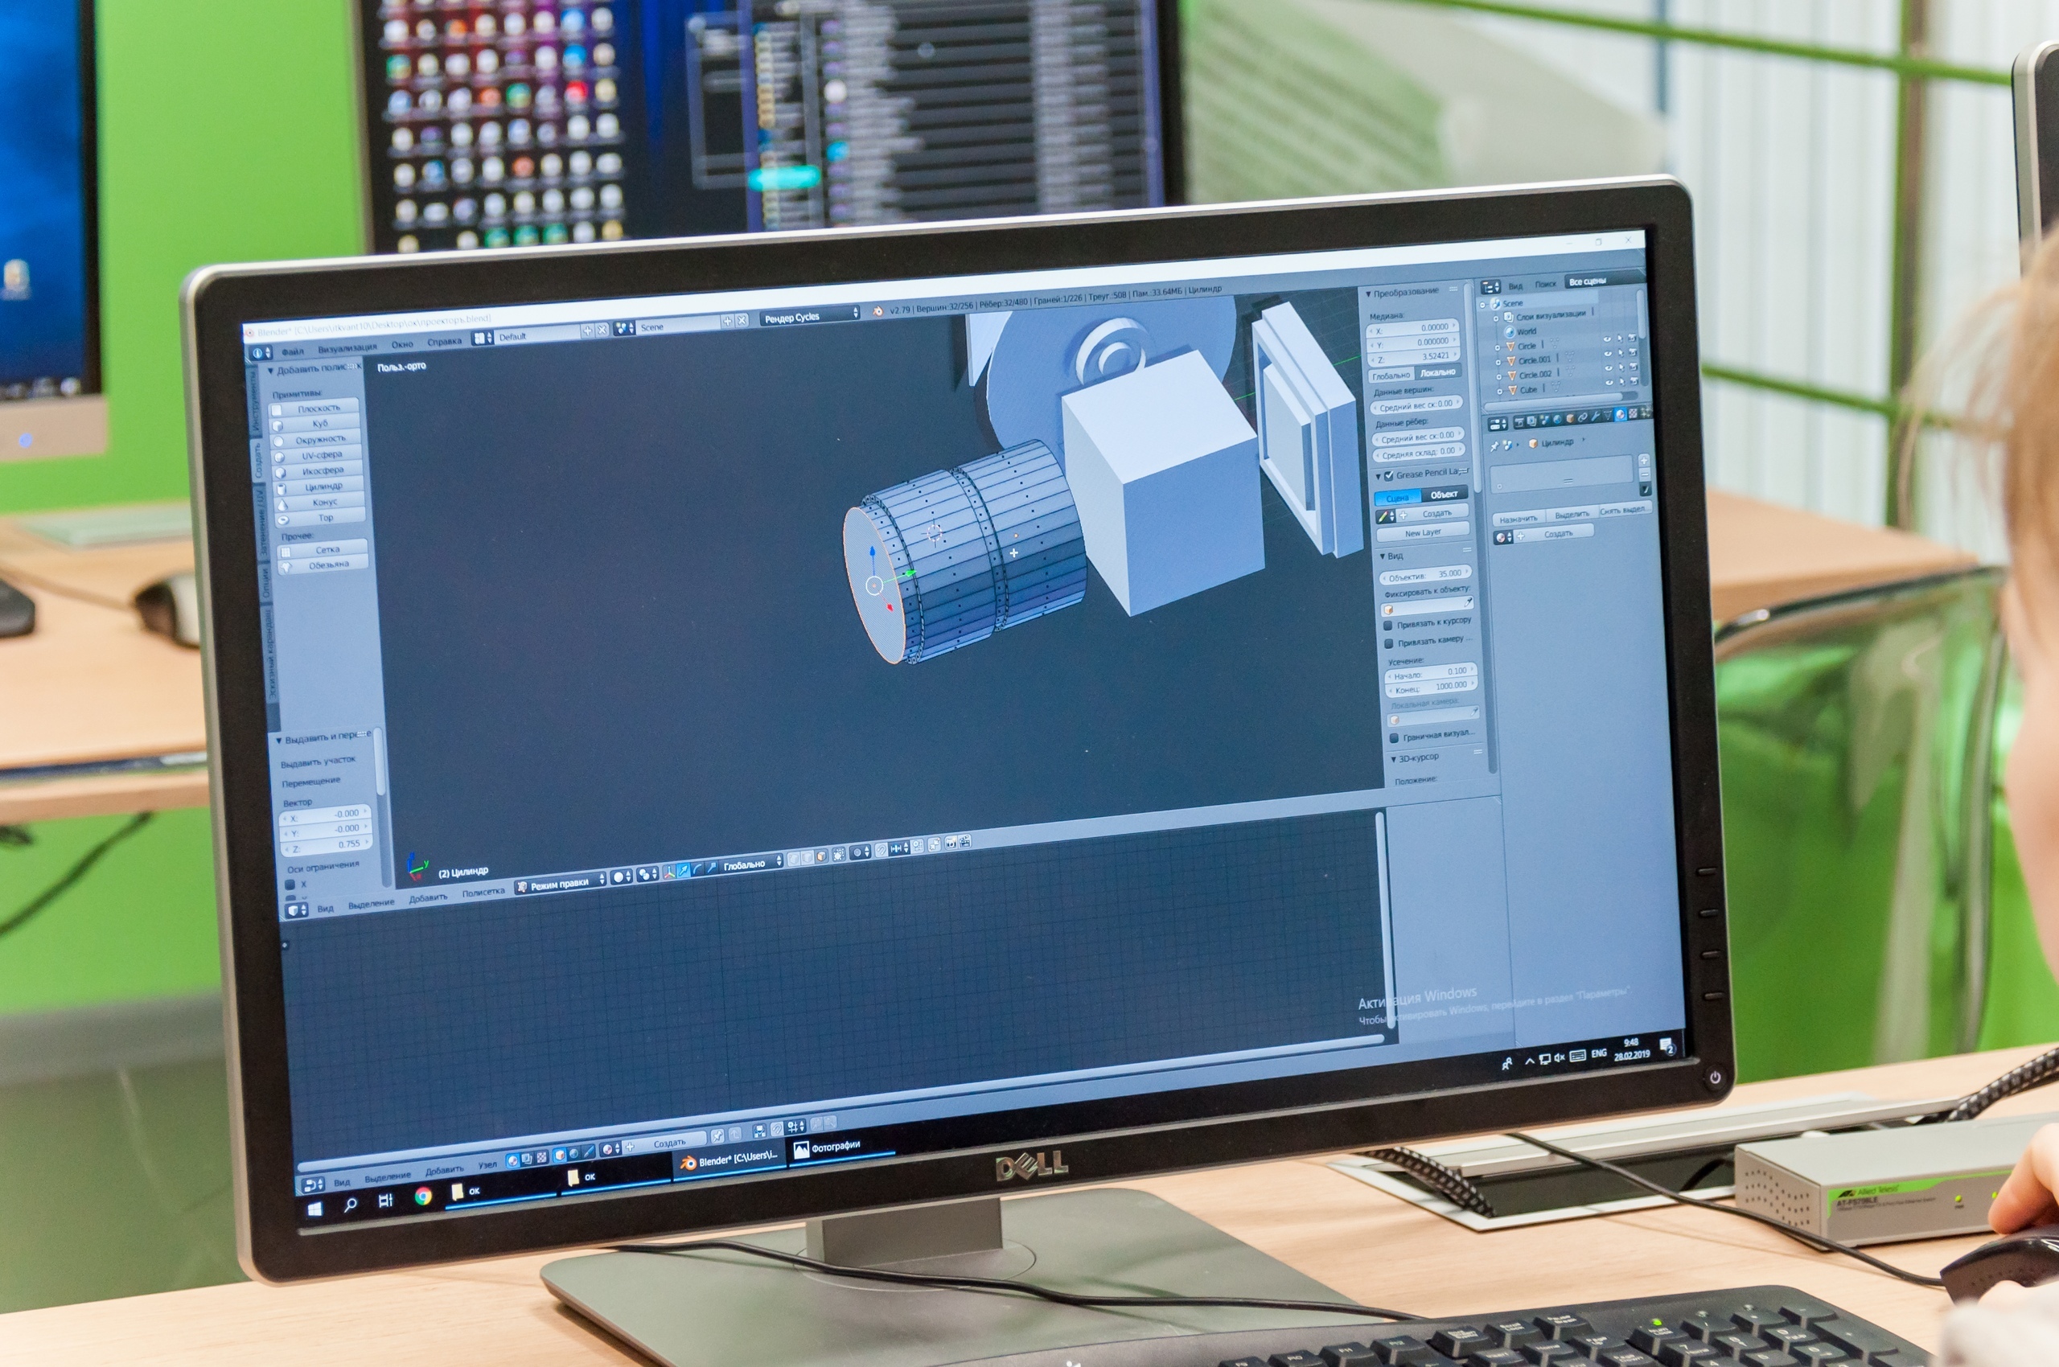Hide Circle object via eye icon
This screenshot has height=1367, width=2059.
[x=1607, y=340]
